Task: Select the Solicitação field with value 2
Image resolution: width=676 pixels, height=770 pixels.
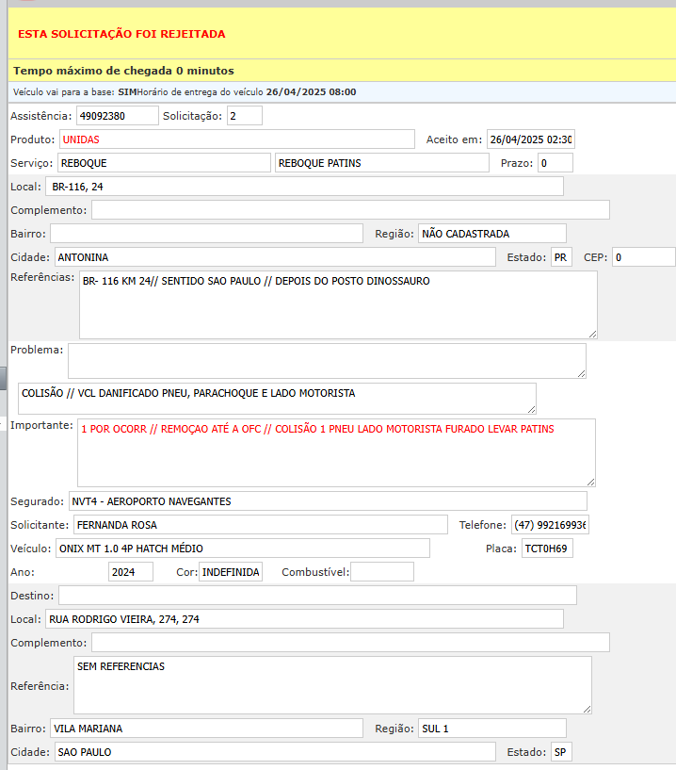Action: 244,116
